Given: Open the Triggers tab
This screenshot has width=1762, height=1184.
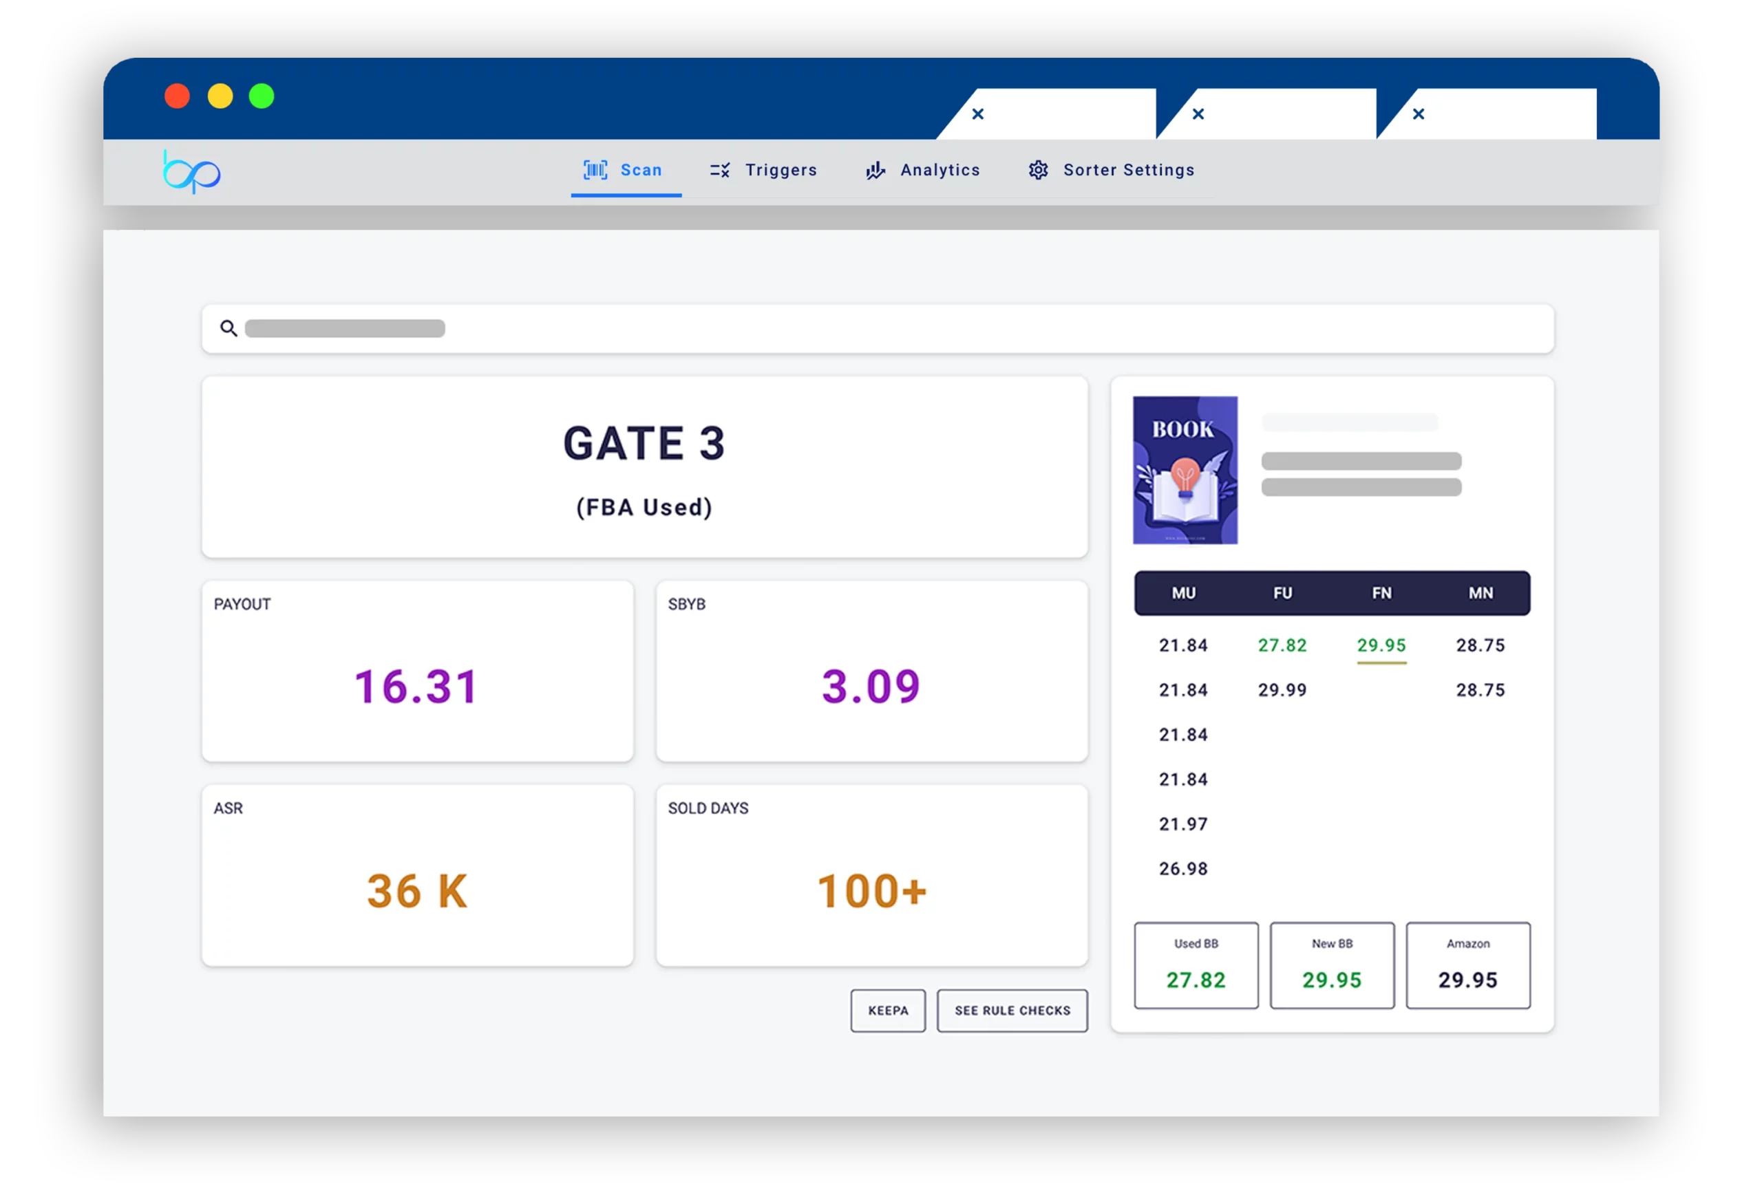Looking at the screenshot, I should click(781, 170).
